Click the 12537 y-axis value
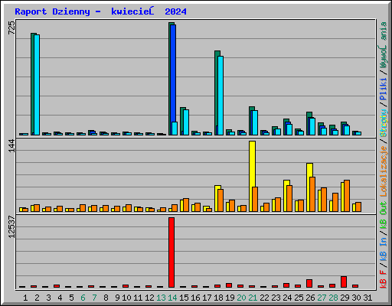Screen dimensions: 392x306 tap(11, 227)
